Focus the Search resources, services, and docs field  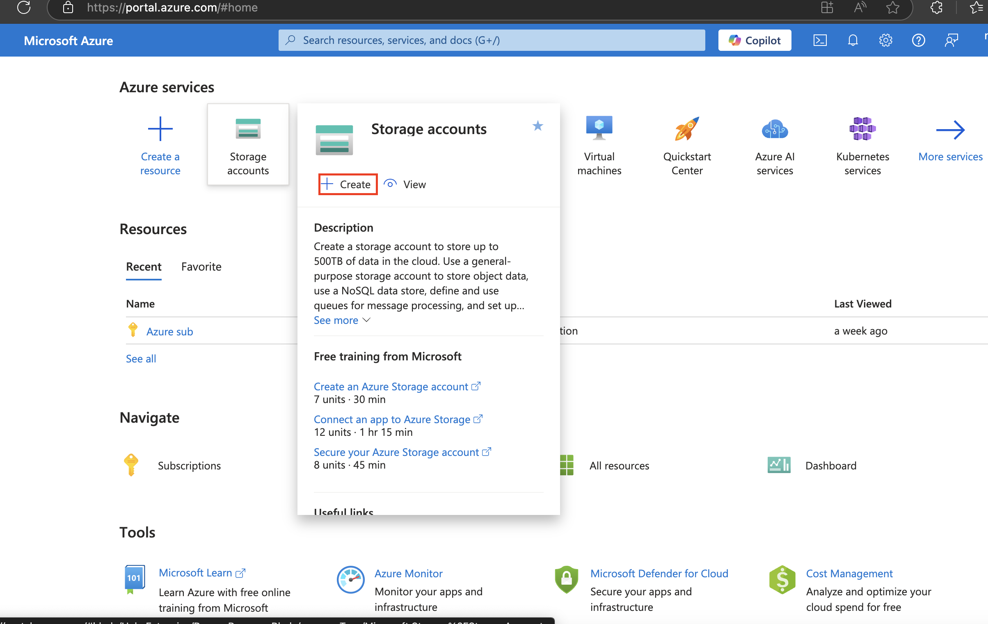pyautogui.click(x=492, y=40)
